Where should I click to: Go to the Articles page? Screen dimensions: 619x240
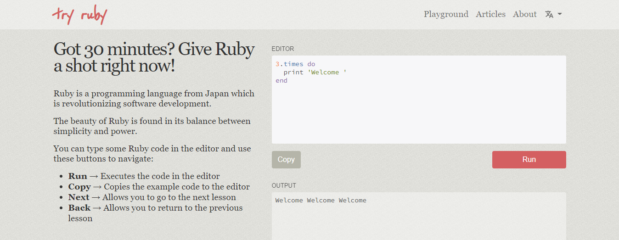click(490, 14)
